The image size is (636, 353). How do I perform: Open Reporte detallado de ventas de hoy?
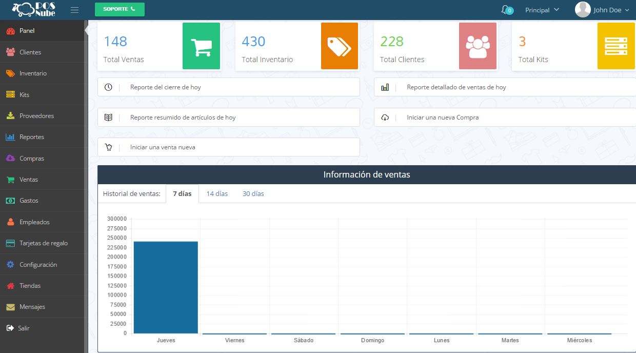click(505, 87)
